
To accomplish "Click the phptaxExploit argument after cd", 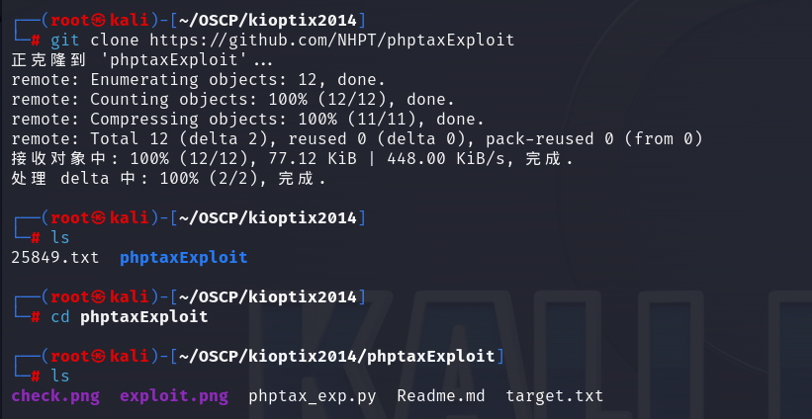I will [143, 317].
